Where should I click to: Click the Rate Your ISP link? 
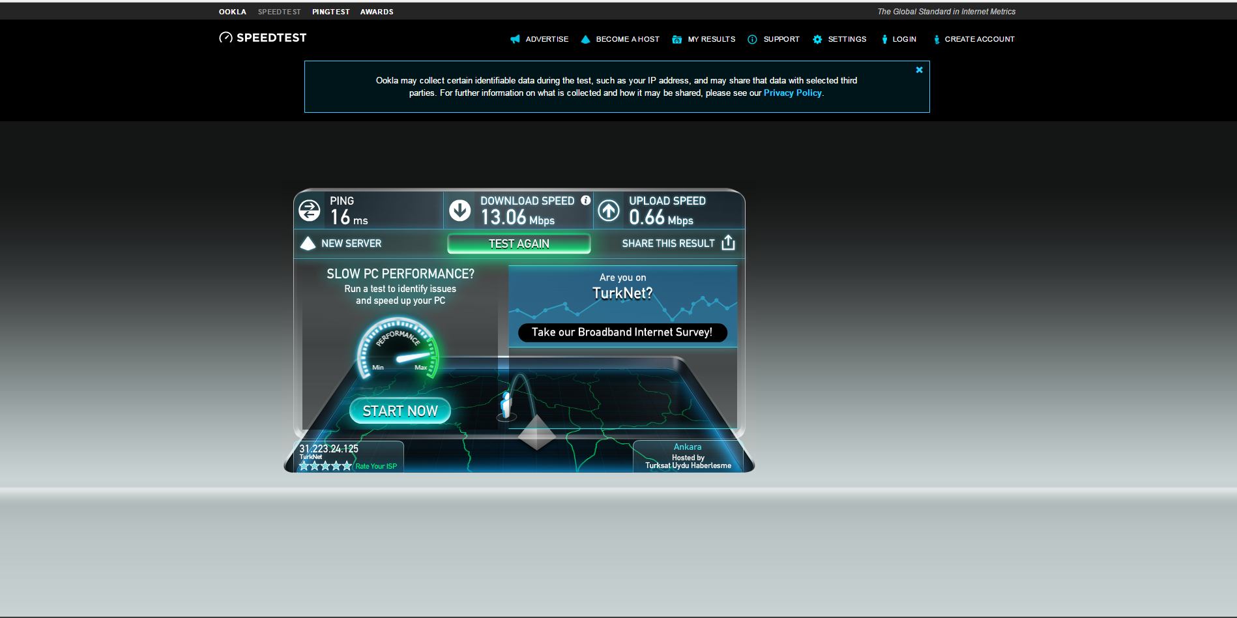click(376, 466)
